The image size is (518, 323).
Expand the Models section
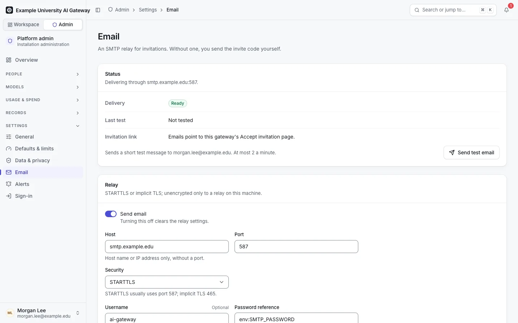(43, 87)
